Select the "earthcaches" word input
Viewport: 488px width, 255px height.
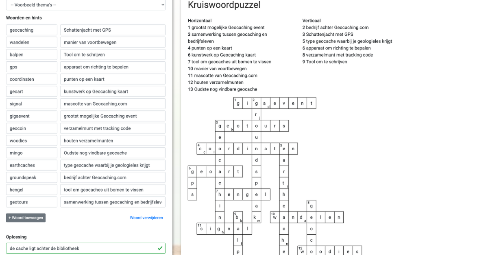(x=31, y=165)
